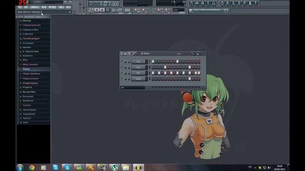Open the OPTIONS menu

[52, 7]
